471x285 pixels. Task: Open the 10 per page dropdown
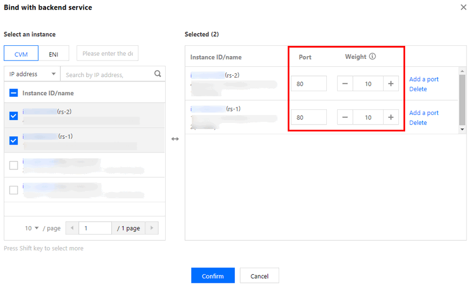tap(32, 228)
